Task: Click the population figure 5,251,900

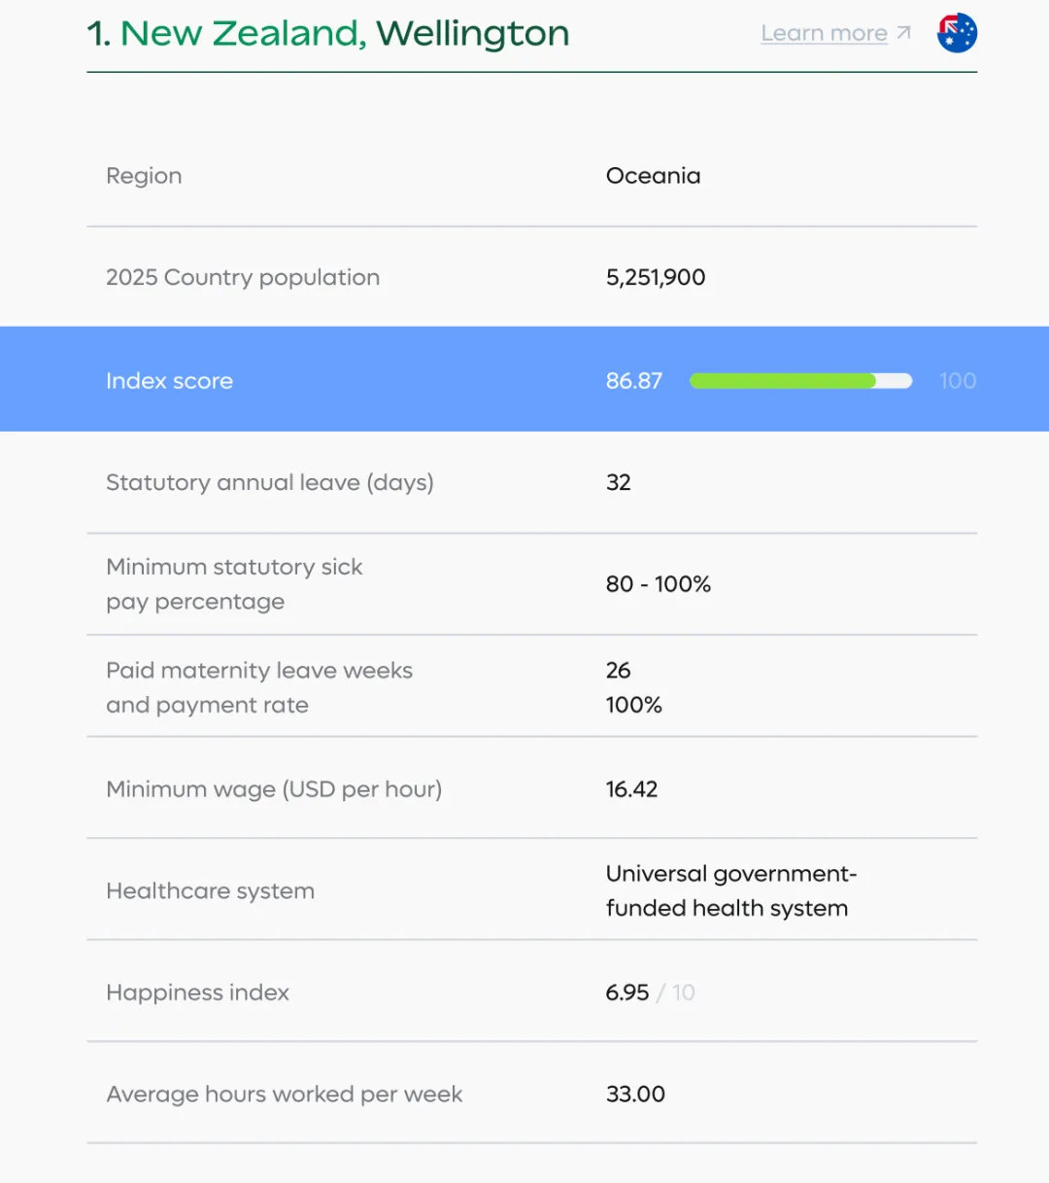Action: tap(656, 278)
